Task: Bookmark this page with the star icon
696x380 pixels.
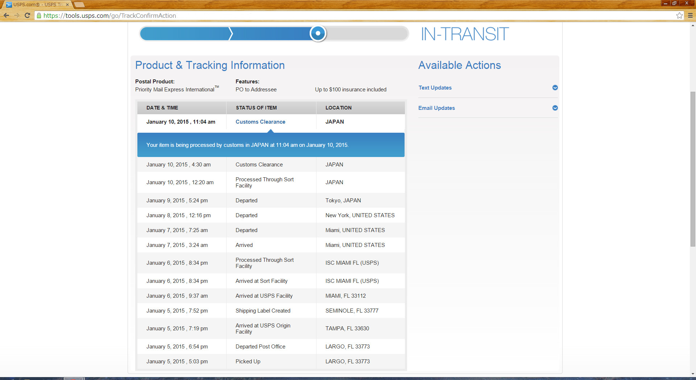Action: coord(679,16)
